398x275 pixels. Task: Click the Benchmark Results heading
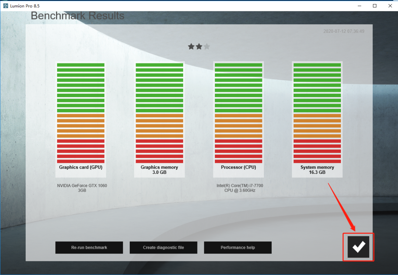(77, 16)
